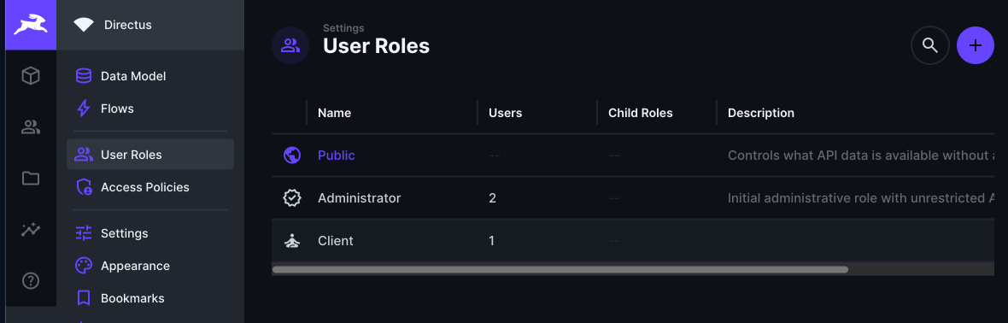Image resolution: width=1008 pixels, height=323 pixels.
Task: Click the Directus project name
Action: tap(128, 25)
